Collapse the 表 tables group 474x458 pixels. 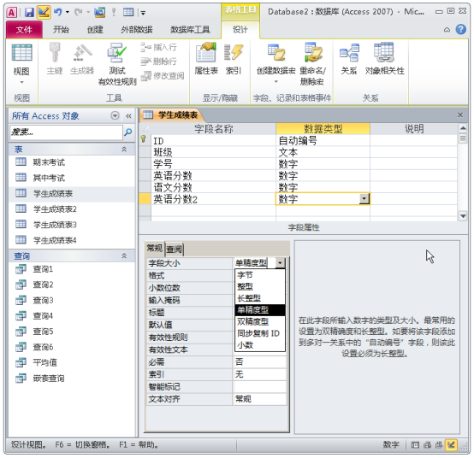(124, 150)
